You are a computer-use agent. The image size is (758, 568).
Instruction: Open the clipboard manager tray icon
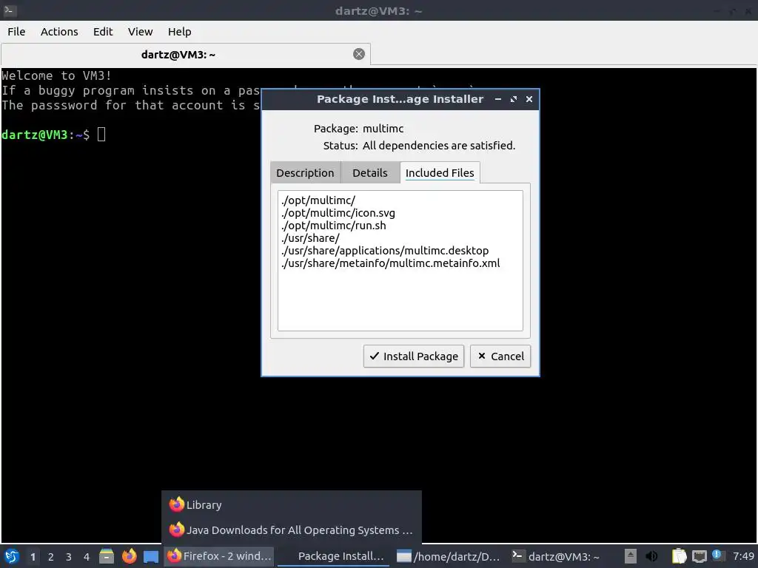pyautogui.click(x=679, y=556)
